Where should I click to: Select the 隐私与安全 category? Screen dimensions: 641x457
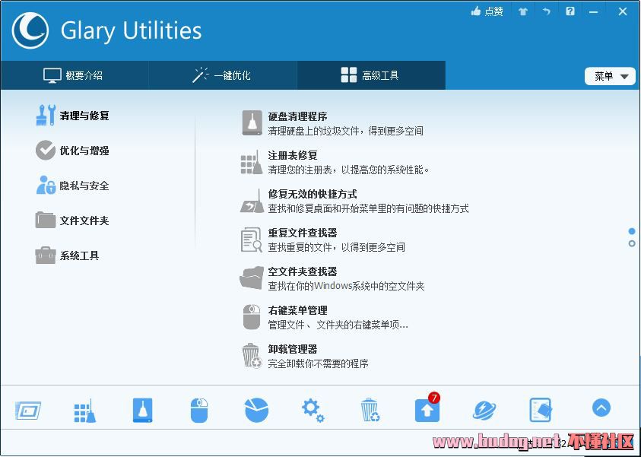(x=73, y=186)
